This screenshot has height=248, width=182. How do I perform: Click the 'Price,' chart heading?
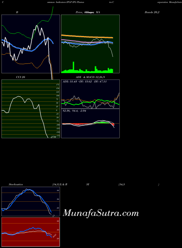coord(79,12)
